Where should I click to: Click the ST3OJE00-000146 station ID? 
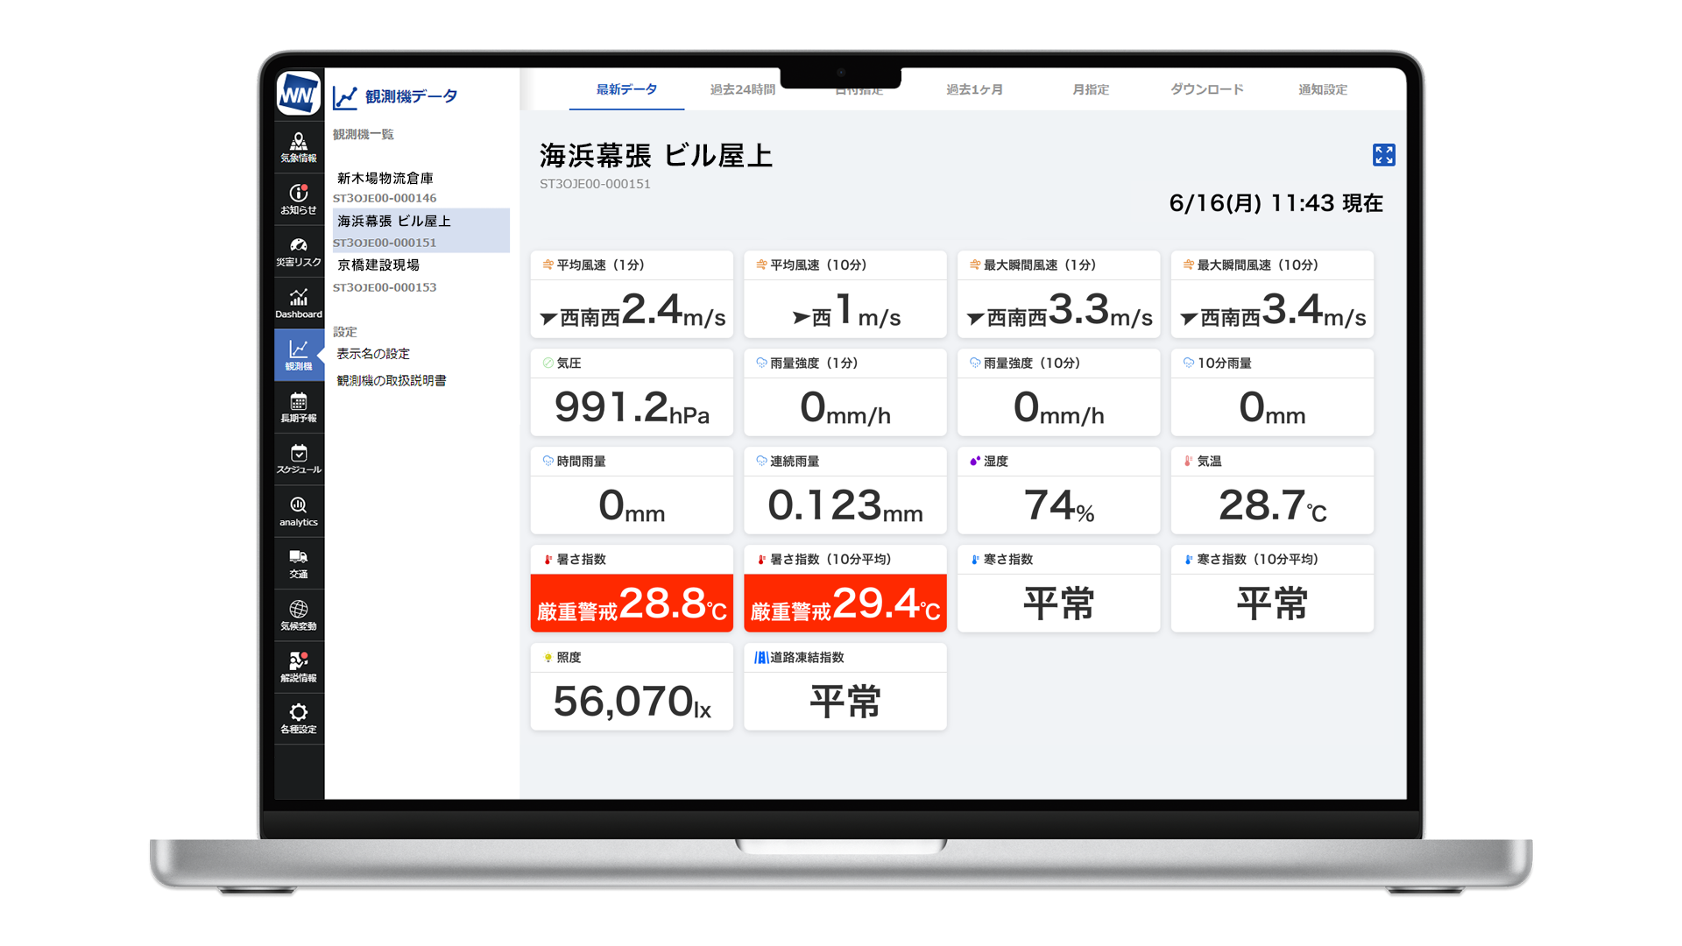point(385,198)
